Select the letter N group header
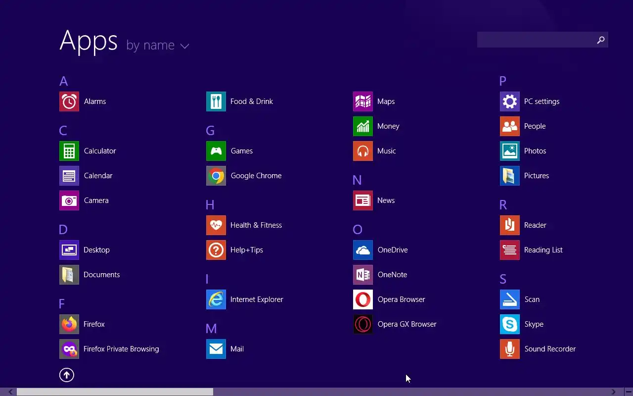 pos(357,180)
